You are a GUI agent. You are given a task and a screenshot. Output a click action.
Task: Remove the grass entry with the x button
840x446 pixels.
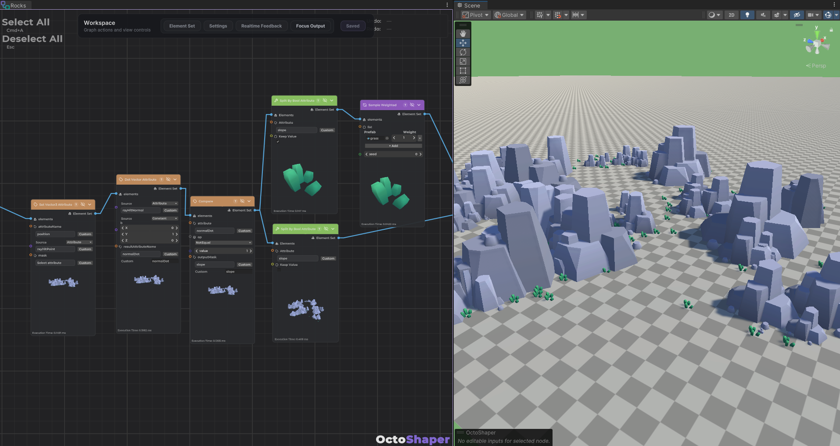coord(420,138)
